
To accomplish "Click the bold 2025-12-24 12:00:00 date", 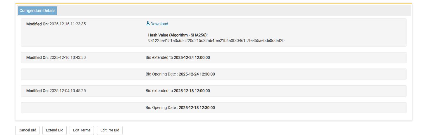I will pyautogui.click(x=192, y=57).
